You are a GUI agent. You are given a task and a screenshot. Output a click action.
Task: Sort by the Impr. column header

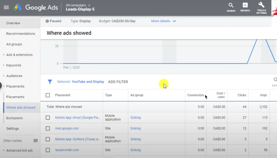(263, 95)
